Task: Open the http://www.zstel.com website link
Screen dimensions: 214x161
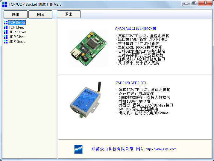Action: click(x=161, y=149)
